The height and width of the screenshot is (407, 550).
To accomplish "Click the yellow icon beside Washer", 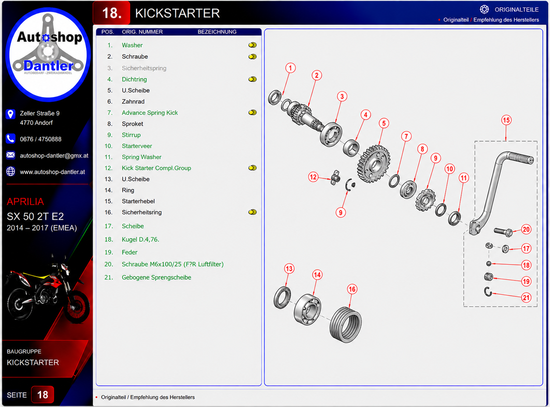I will point(253,45).
